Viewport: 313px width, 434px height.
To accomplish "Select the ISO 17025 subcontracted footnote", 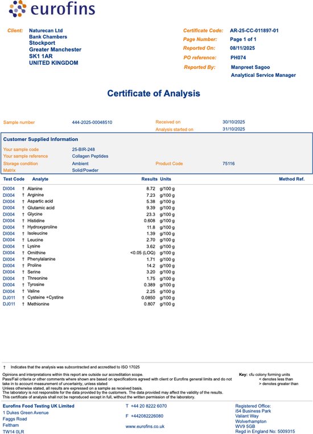I will (x=75, y=367).
